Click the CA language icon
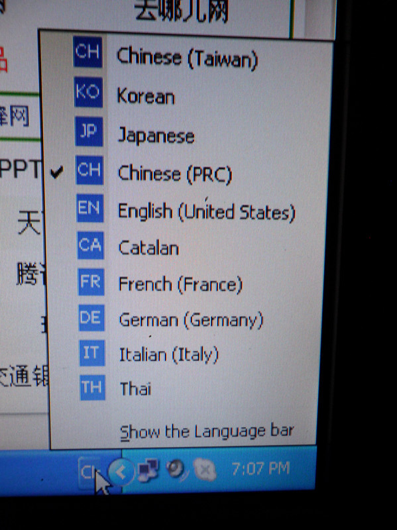397x530 pixels. pos(90,245)
